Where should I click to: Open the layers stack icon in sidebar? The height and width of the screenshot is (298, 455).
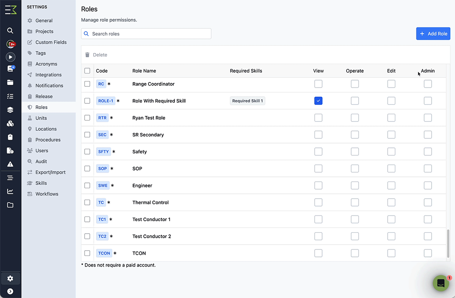10,110
